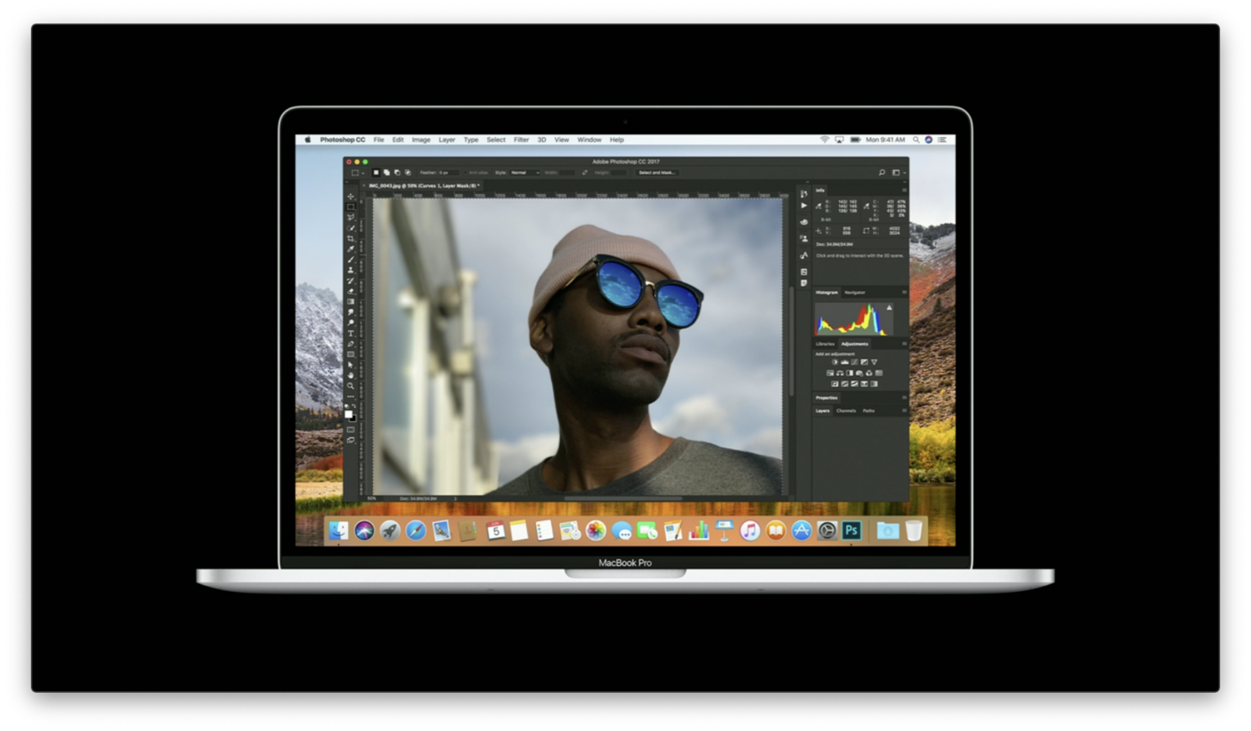Choose the New Selection mode button

[376, 173]
